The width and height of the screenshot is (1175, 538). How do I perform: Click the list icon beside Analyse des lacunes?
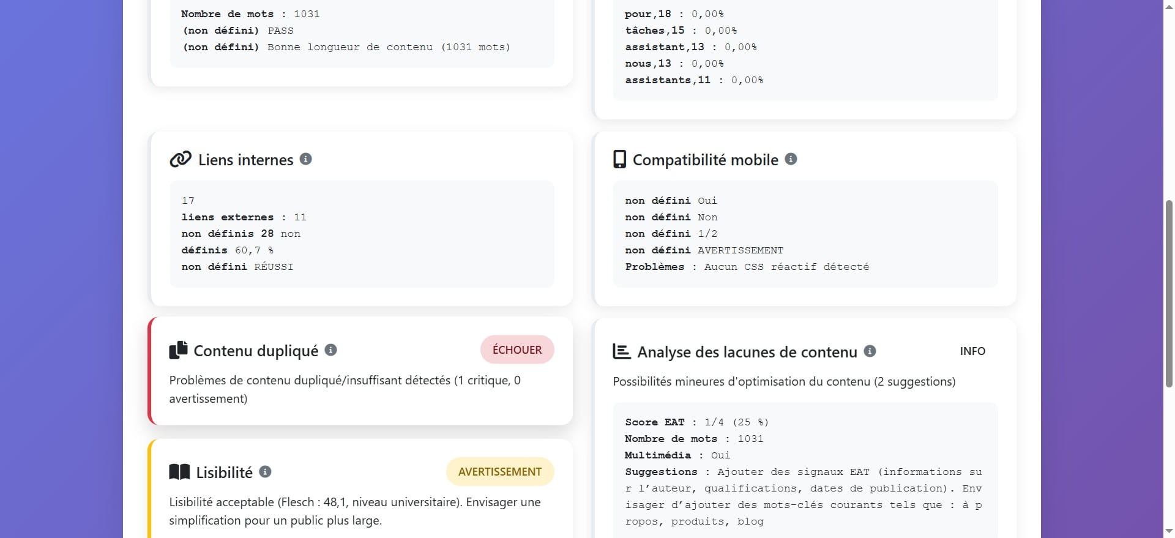pos(622,351)
